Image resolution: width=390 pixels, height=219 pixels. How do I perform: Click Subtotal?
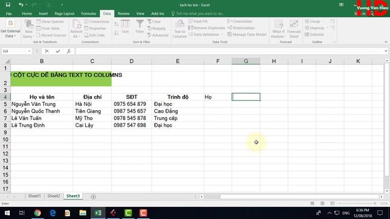(x=314, y=34)
